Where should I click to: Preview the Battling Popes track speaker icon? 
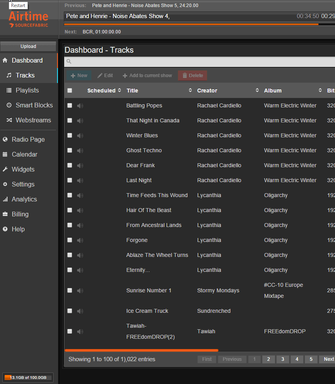click(80, 106)
